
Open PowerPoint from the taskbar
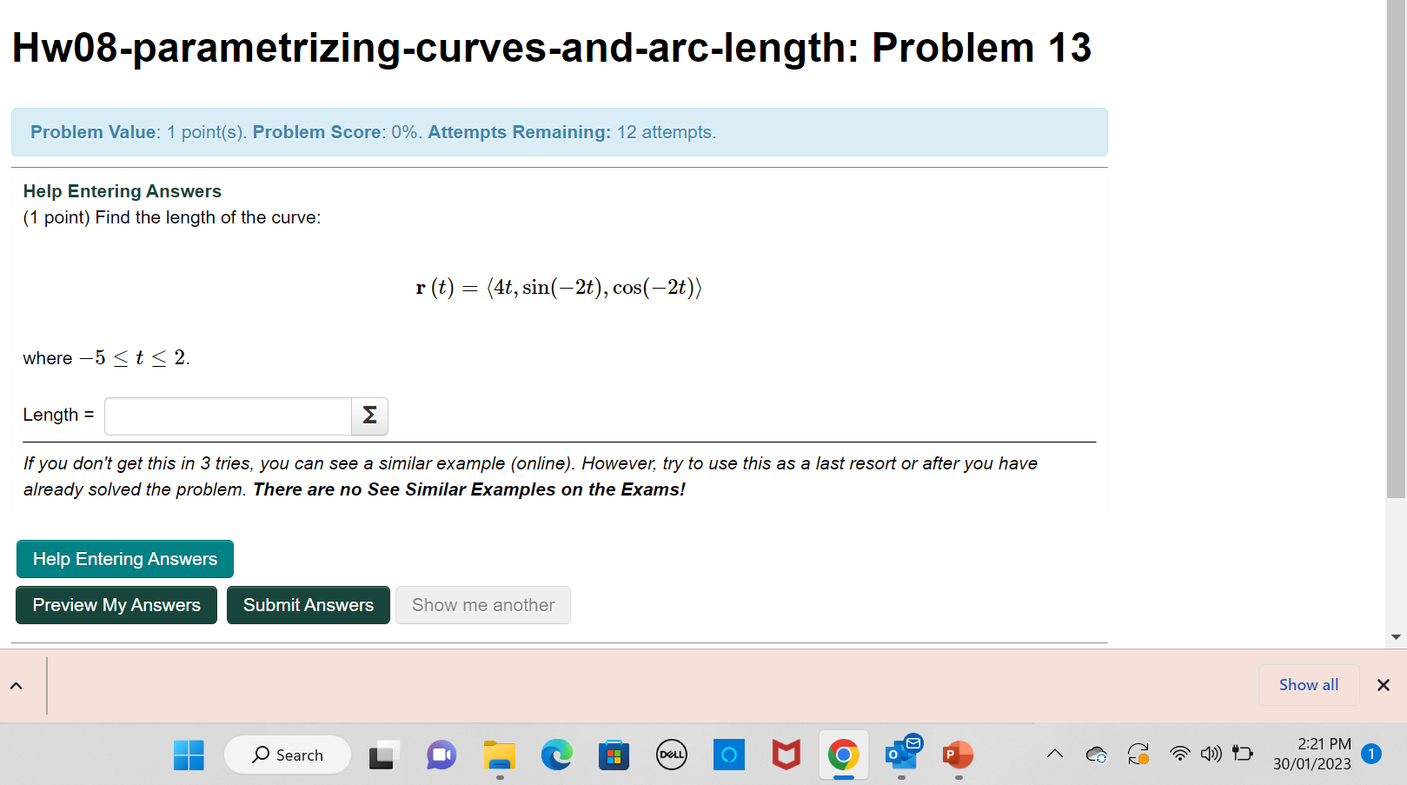pos(957,755)
